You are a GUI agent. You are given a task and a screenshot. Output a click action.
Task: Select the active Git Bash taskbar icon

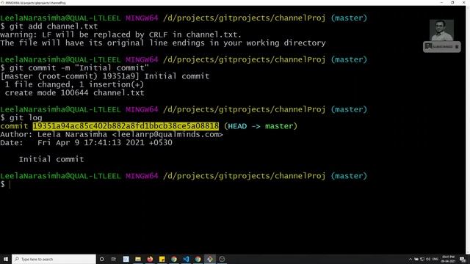[x=210, y=259]
